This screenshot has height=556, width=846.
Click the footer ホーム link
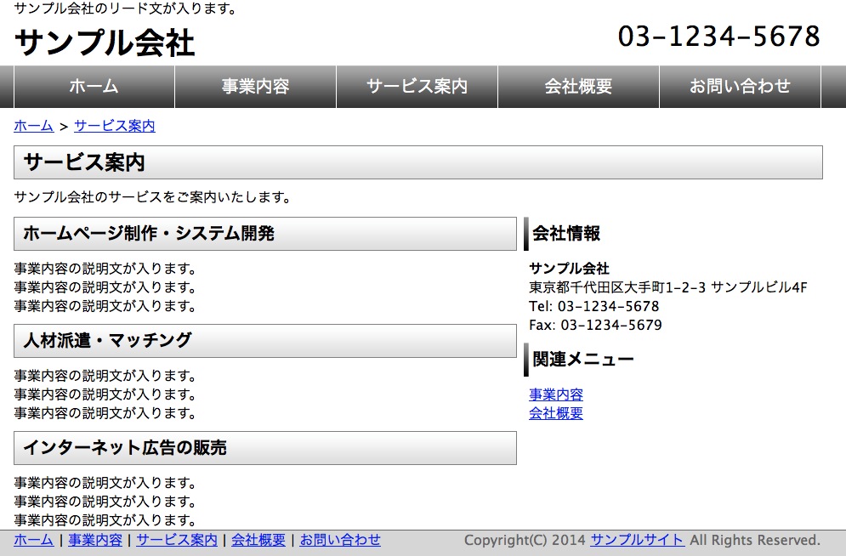[x=34, y=540]
